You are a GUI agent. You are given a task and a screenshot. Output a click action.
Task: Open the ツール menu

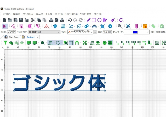tap(49, 14)
